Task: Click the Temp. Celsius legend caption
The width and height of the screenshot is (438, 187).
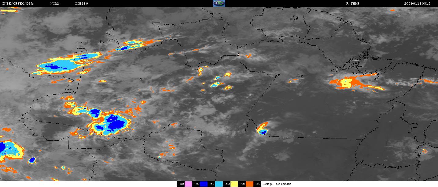Action: (x=277, y=184)
